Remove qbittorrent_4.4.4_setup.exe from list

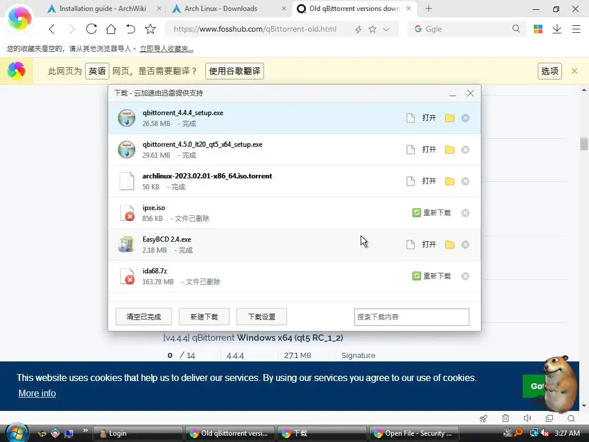coord(465,118)
